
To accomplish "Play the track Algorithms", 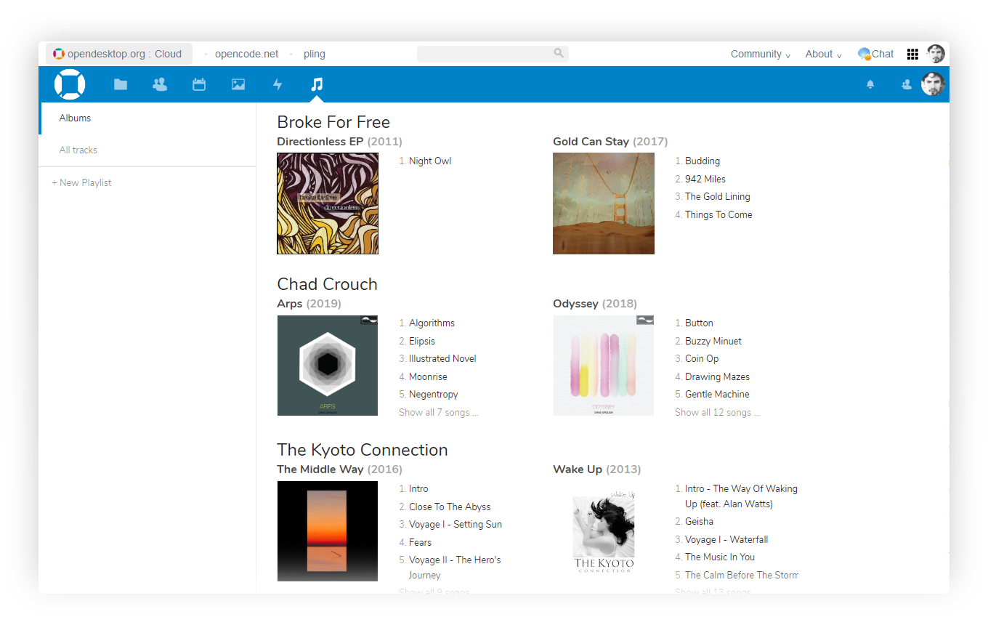I will point(432,323).
